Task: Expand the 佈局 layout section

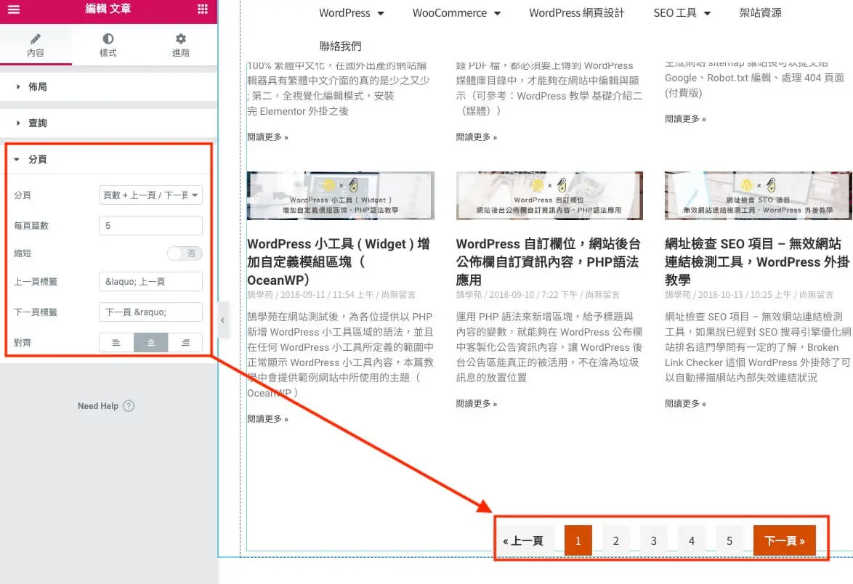Action: 108,86
